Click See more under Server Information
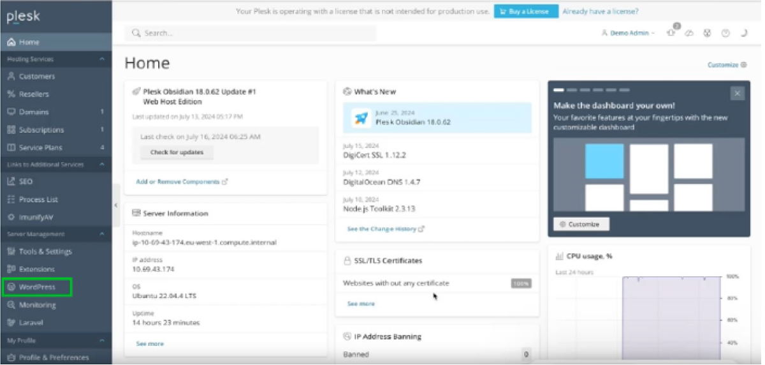Image resolution: width=765 pixels, height=365 pixels. (x=150, y=344)
